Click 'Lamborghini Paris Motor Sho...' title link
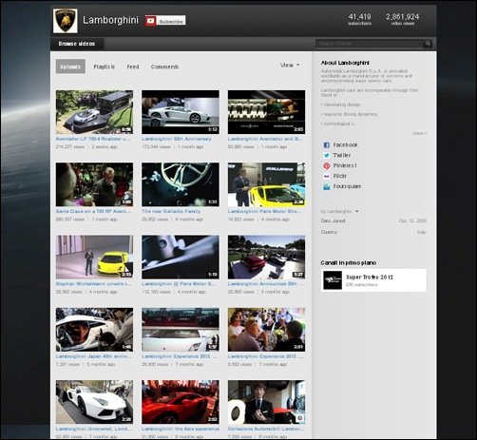Viewport: 477px width, 440px height. coord(265,211)
